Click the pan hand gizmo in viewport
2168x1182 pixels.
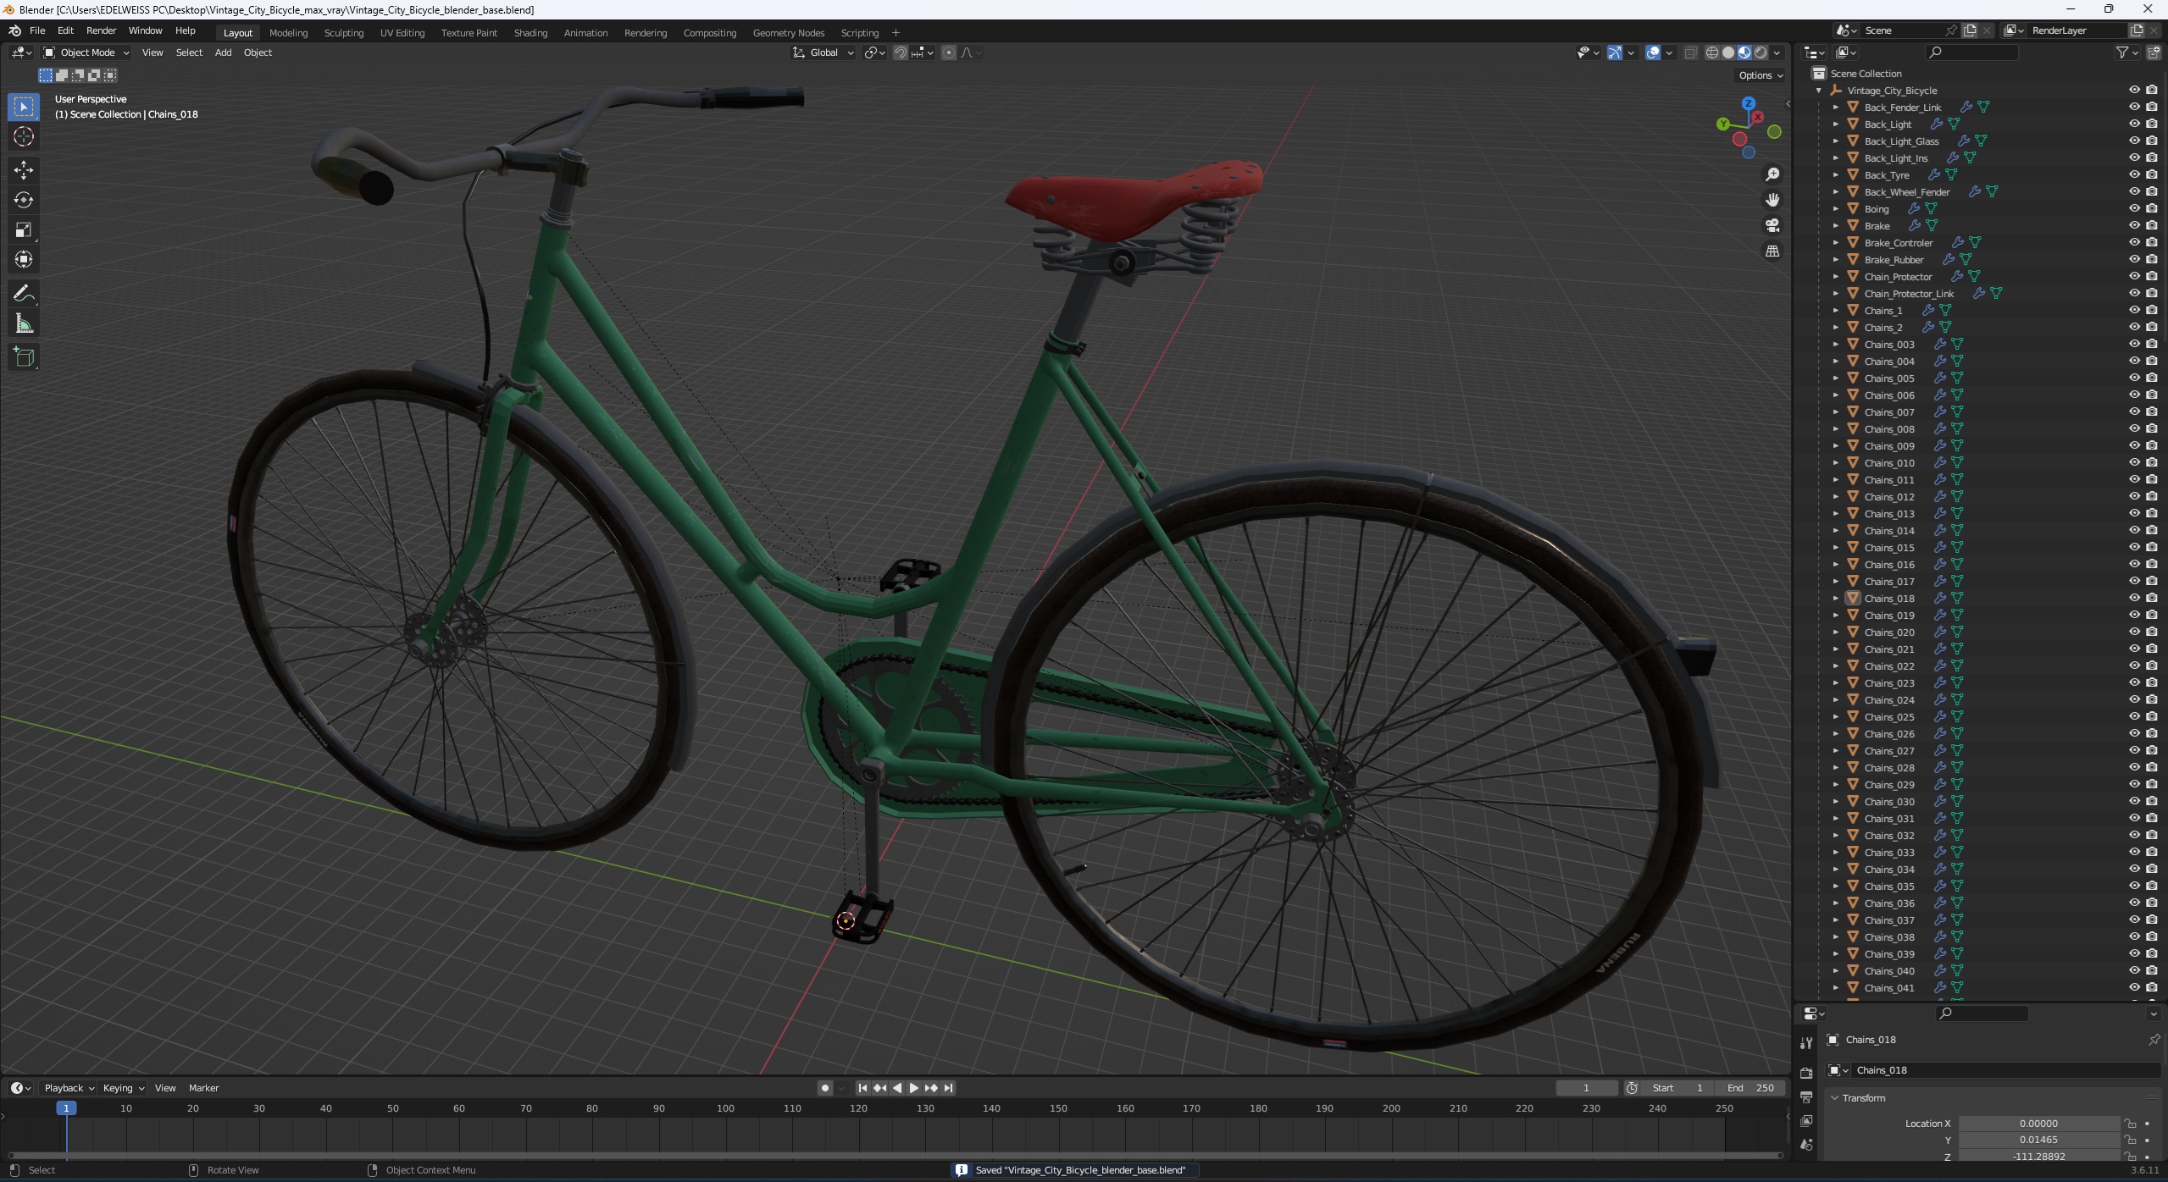click(x=1772, y=200)
